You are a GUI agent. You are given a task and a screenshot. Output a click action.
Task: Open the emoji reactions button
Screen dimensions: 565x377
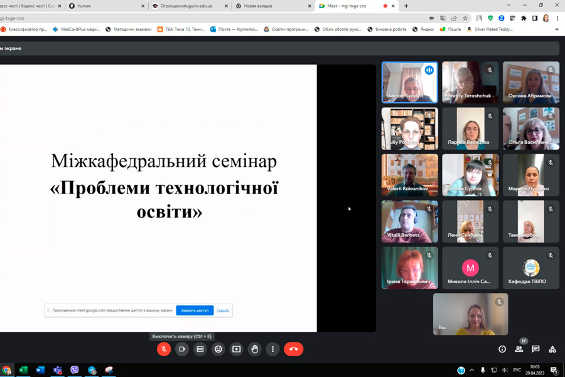tap(218, 349)
